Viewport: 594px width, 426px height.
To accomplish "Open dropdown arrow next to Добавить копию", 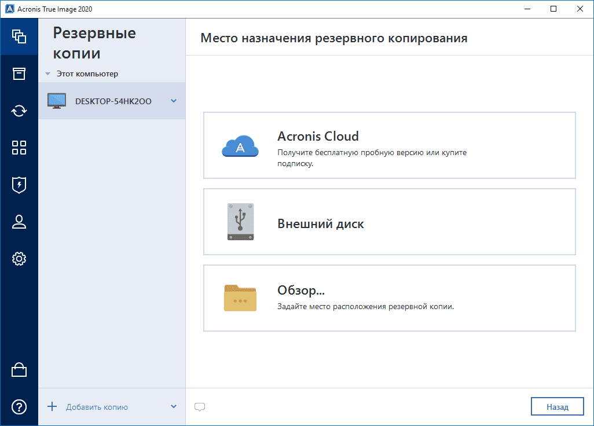I will 174,407.
